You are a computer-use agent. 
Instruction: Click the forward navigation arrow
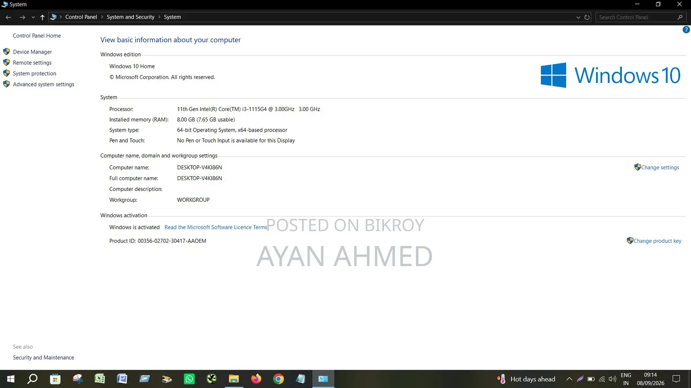point(22,17)
